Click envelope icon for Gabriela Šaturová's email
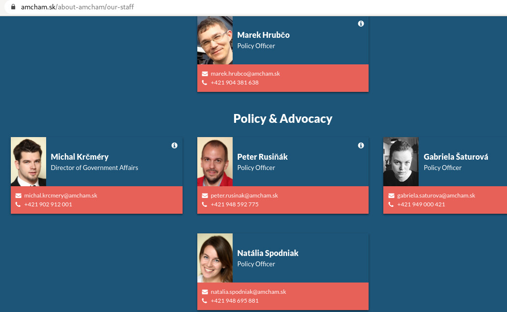The height and width of the screenshot is (312, 507). pos(391,196)
